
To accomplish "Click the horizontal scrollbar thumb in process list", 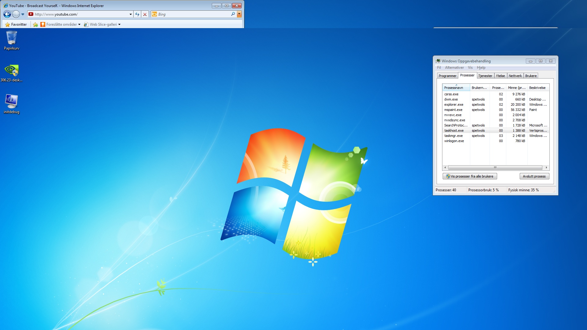I will click(x=495, y=168).
